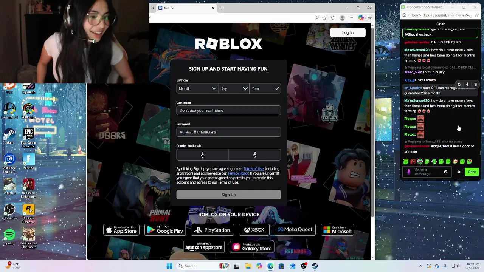484x272 pixels.
Task: Click the Log In button
Action: click(x=348, y=32)
